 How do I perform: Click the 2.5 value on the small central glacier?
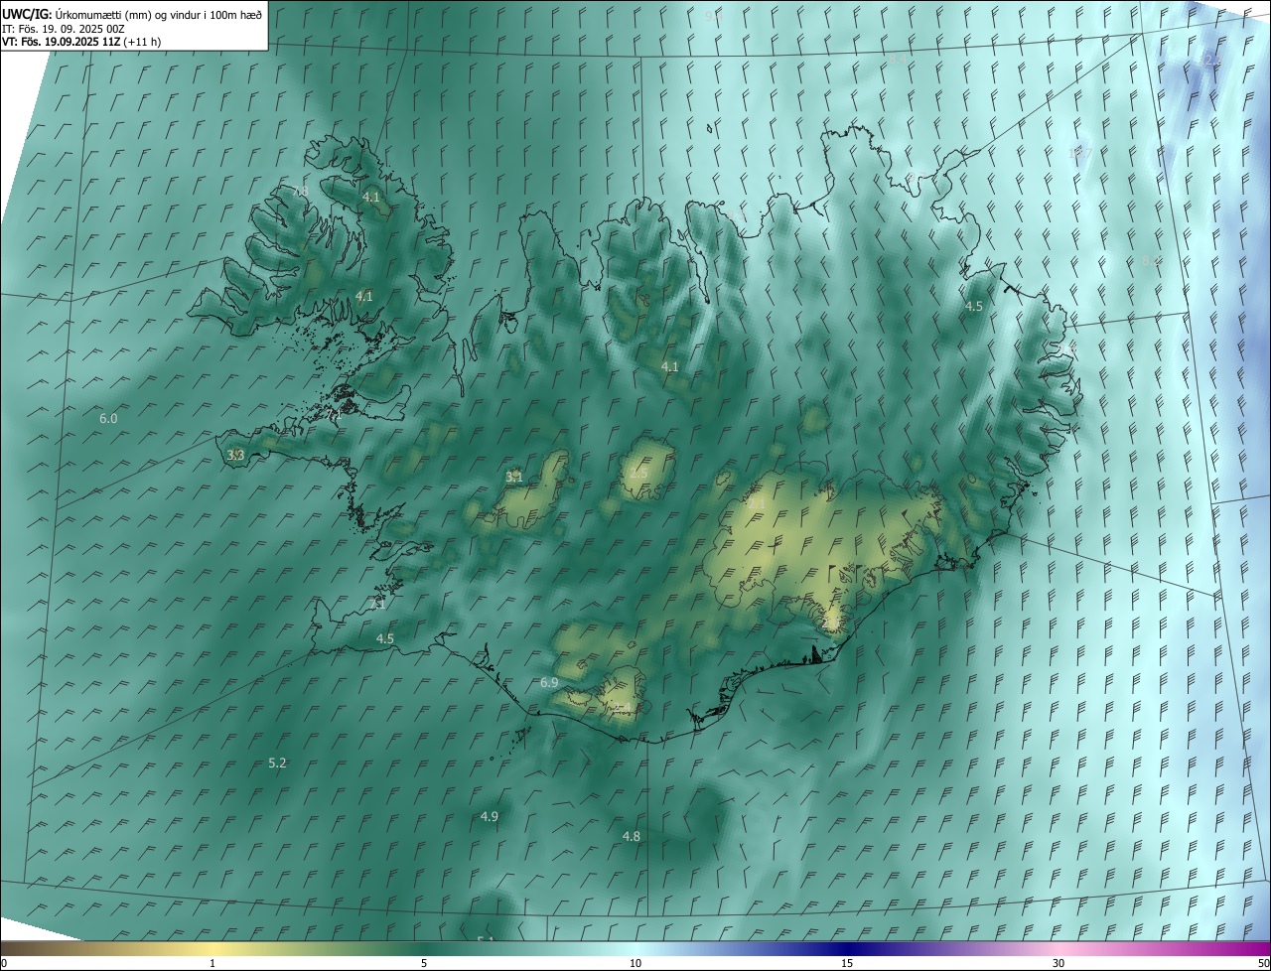coord(637,474)
